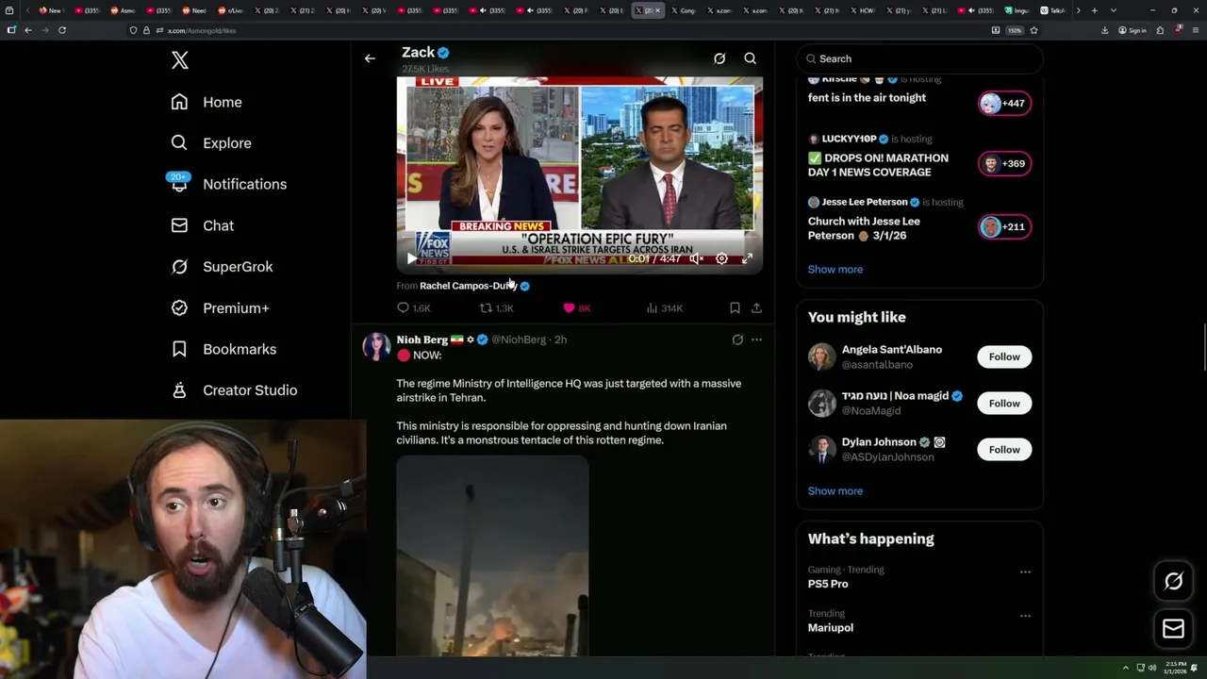Click the back arrow beside Zack

pyautogui.click(x=370, y=58)
